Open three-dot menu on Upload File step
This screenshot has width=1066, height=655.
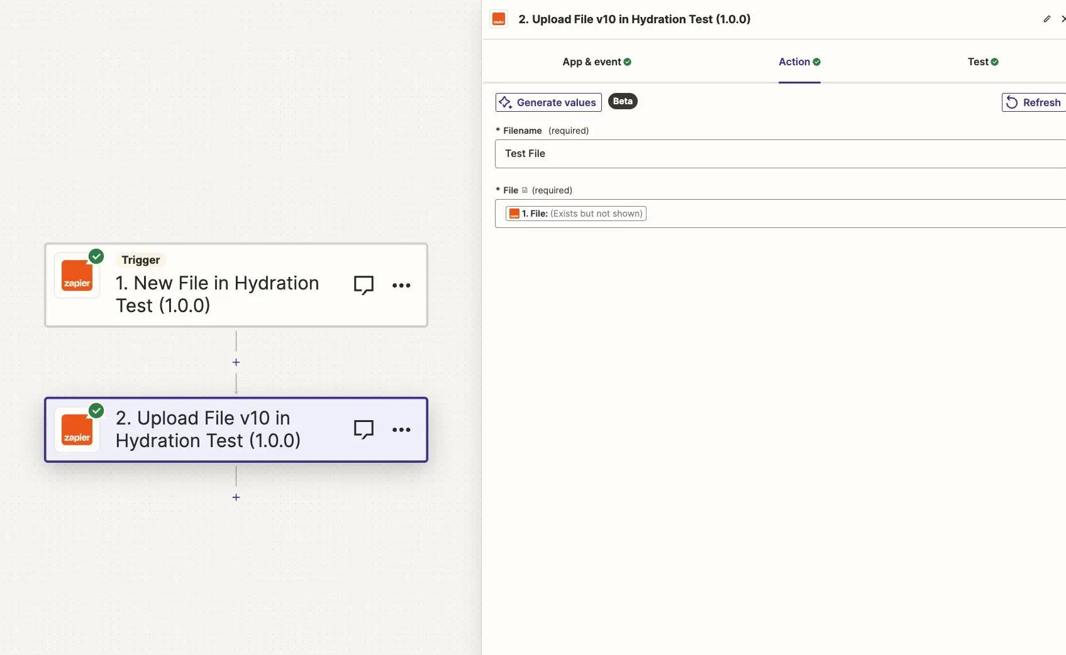[401, 430]
